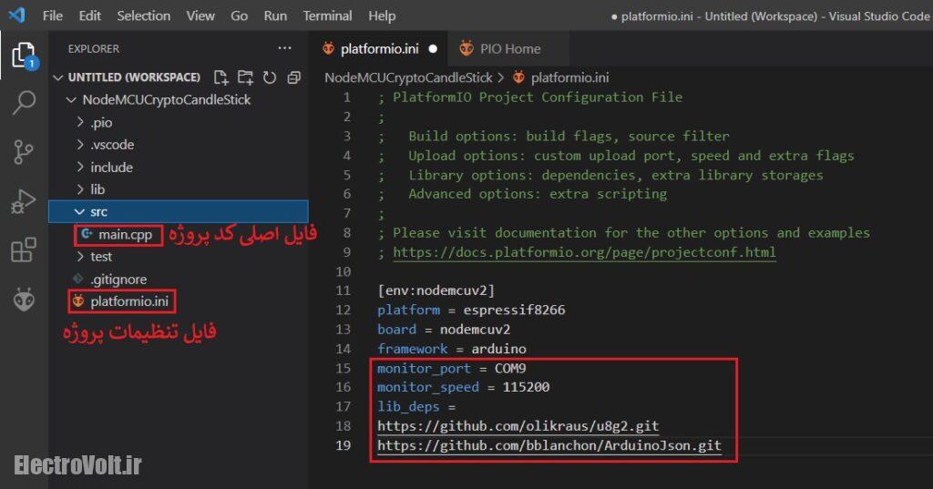Open Source Control view icon
This screenshot has height=489, width=933.
coord(24,152)
